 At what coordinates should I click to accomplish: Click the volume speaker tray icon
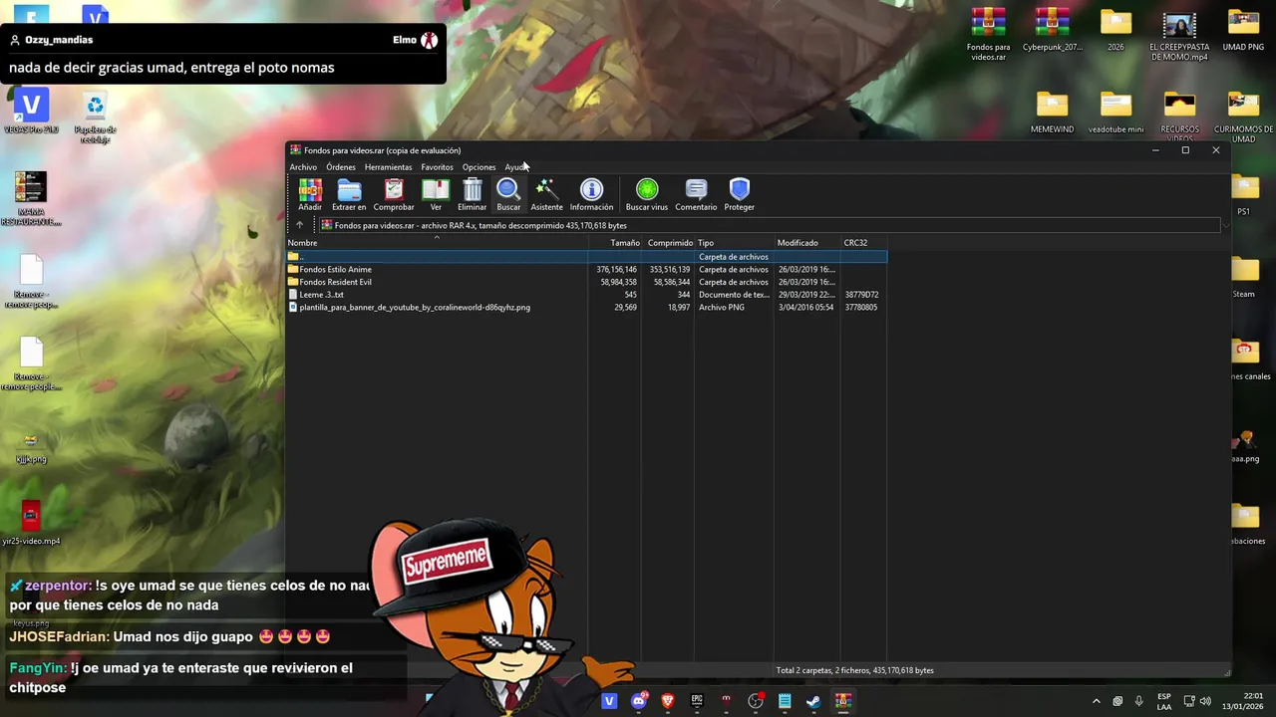[x=1205, y=701]
